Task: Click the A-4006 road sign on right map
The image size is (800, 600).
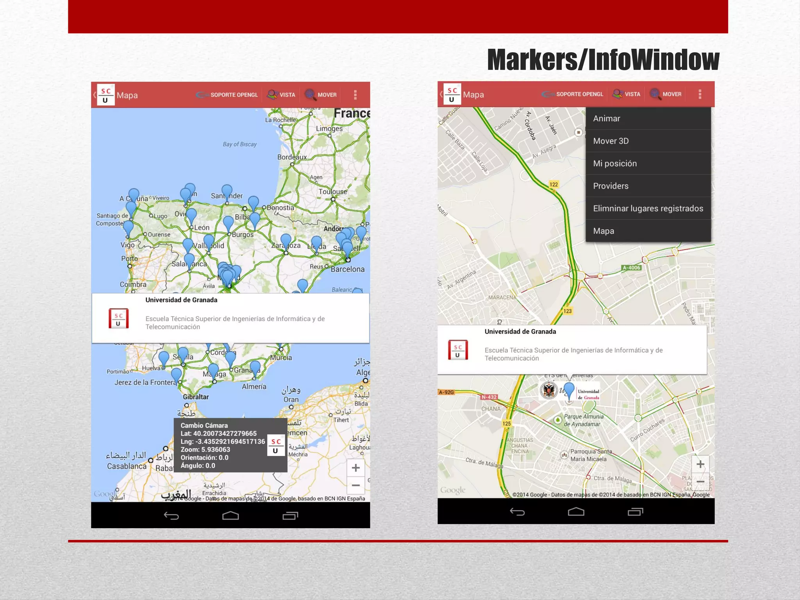Action: pos(632,268)
